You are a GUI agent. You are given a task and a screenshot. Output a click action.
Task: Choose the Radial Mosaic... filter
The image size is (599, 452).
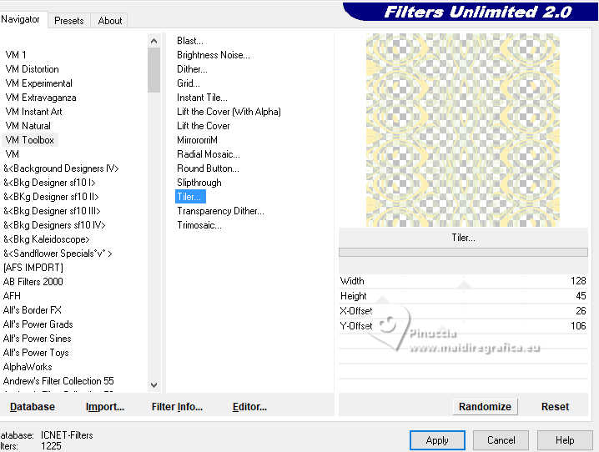coord(209,153)
